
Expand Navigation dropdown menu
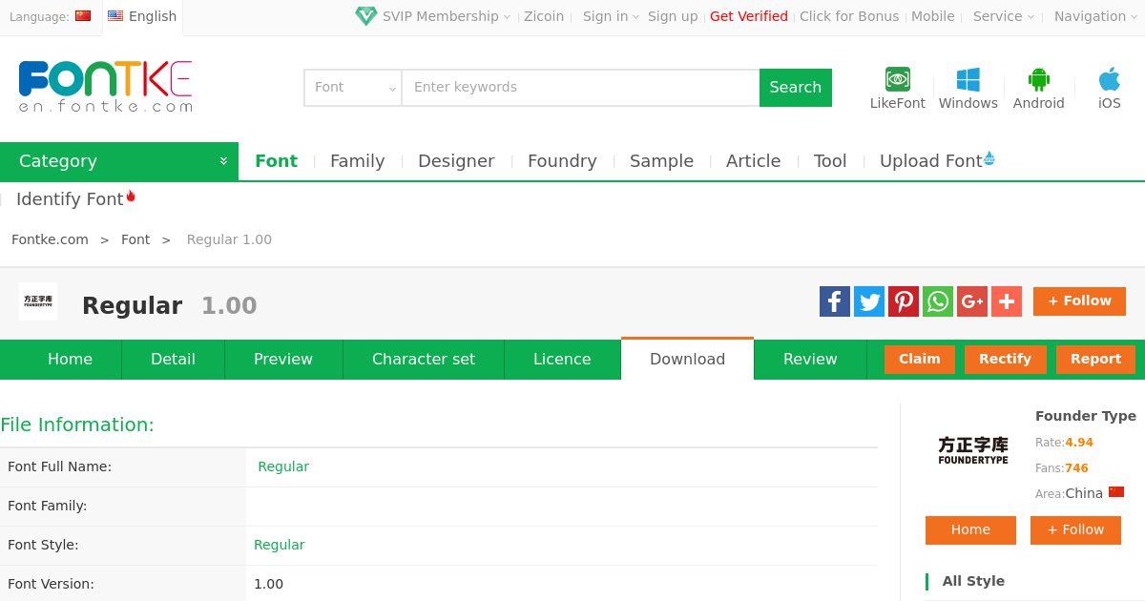[1095, 16]
